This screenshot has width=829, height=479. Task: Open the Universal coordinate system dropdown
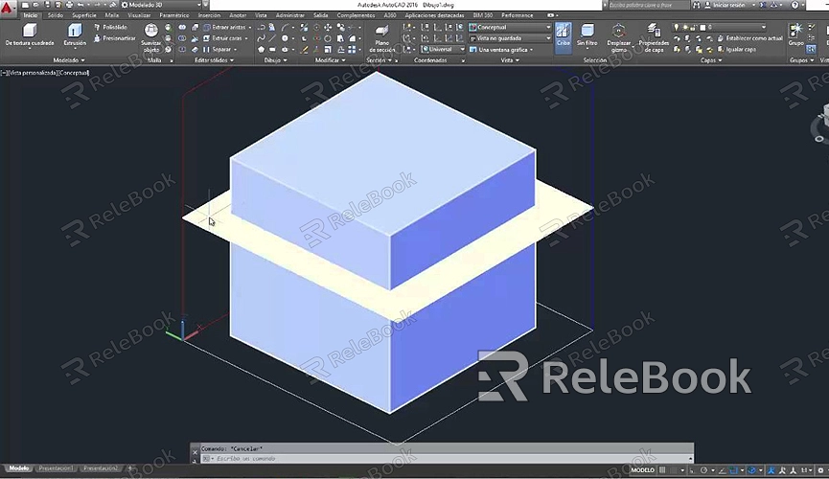tap(443, 49)
